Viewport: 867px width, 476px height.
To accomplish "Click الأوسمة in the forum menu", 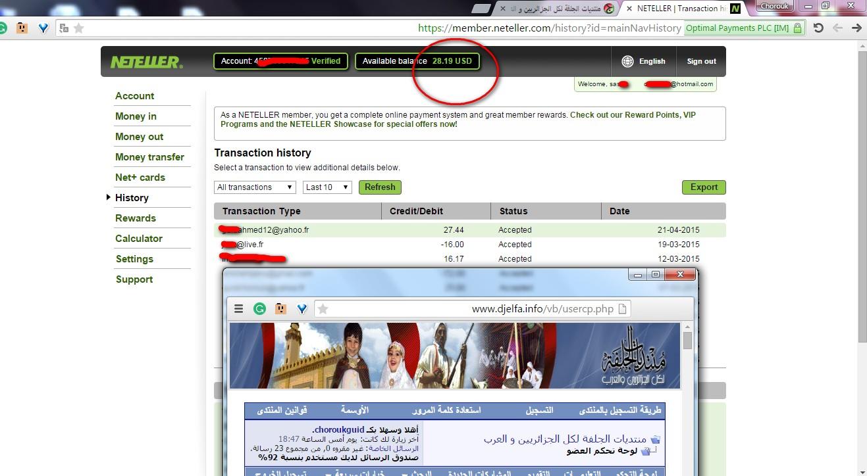I will tap(355, 410).
